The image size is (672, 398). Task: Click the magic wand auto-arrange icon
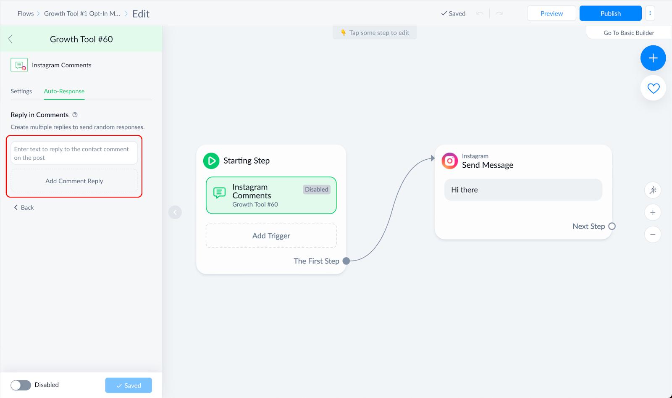click(653, 190)
